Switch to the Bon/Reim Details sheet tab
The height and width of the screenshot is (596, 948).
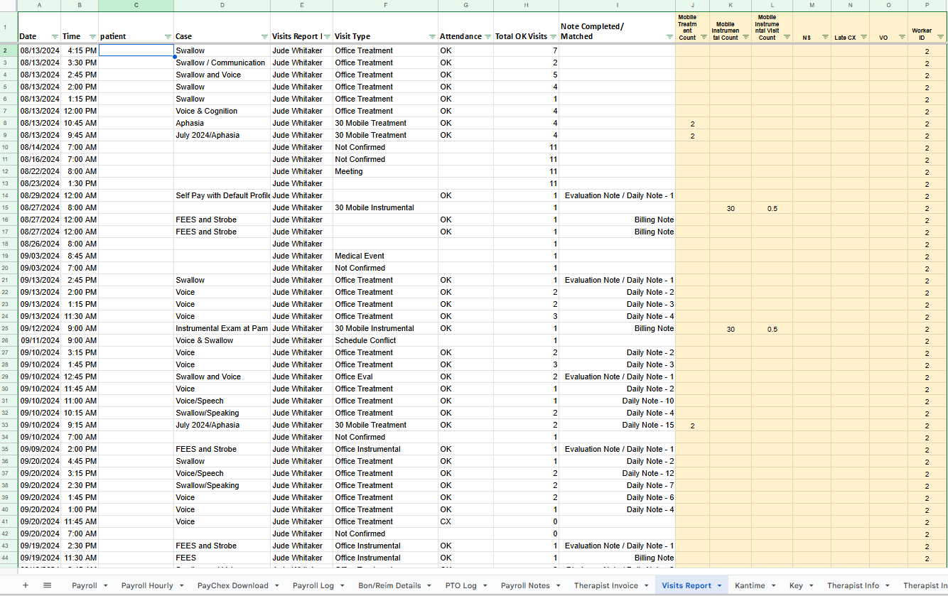pos(389,586)
